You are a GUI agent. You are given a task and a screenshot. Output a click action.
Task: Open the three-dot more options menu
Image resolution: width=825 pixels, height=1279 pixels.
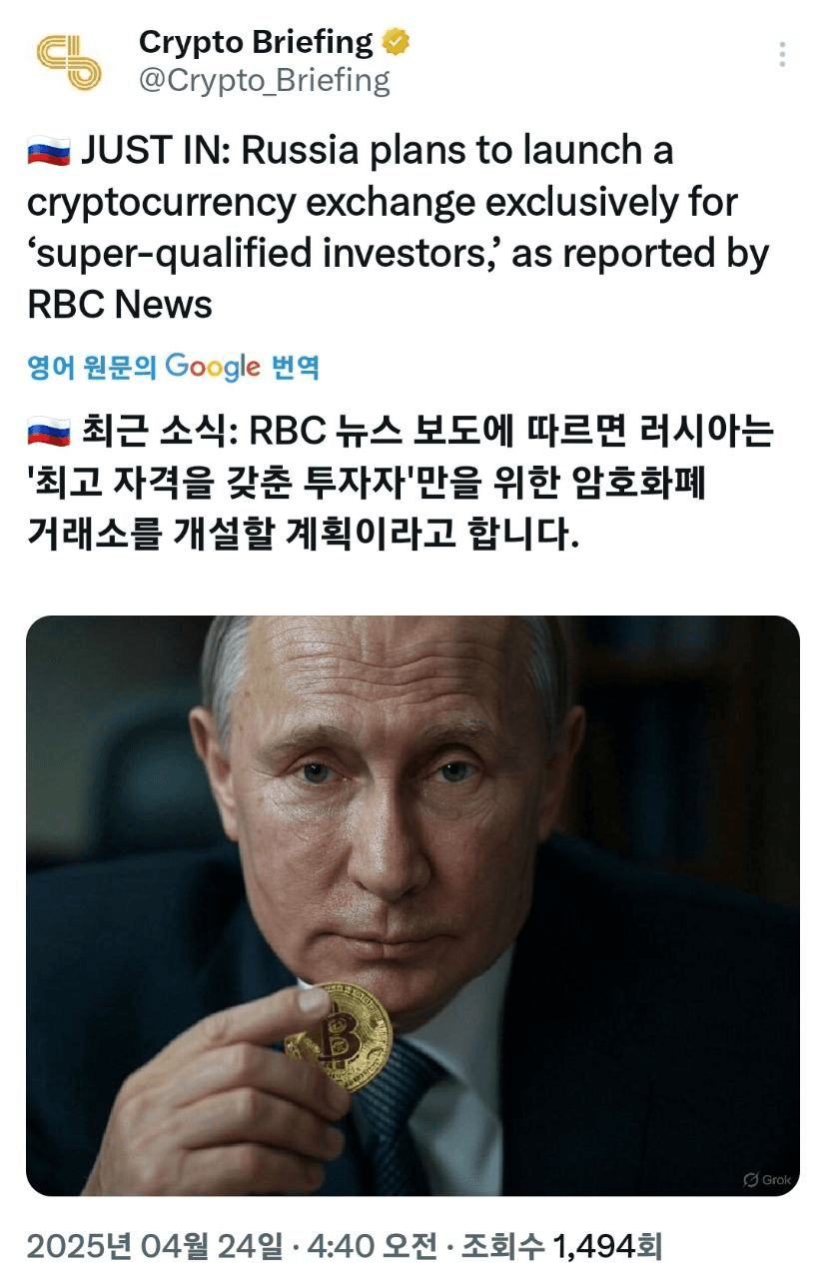782,55
